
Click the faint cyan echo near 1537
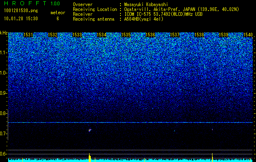point(174,131)
